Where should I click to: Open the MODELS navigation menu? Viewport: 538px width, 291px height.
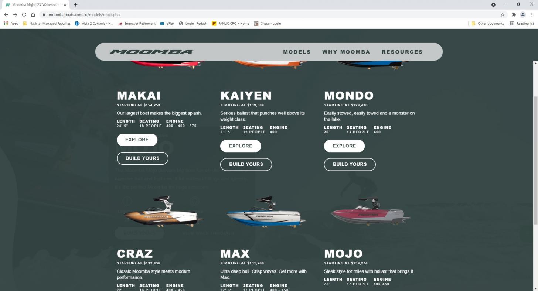pyautogui.click(x=297, y=52)
